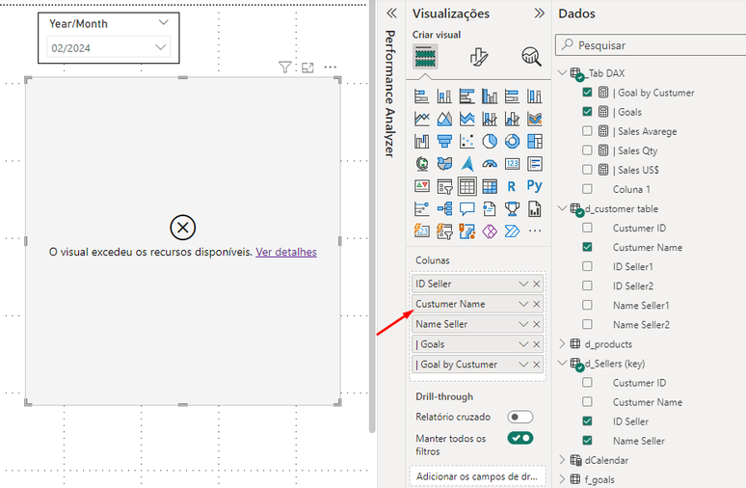The height and width of the screenshot is (488, 746).
Task: Click the Pesquisar search field
Action: [x=651, y=45]
